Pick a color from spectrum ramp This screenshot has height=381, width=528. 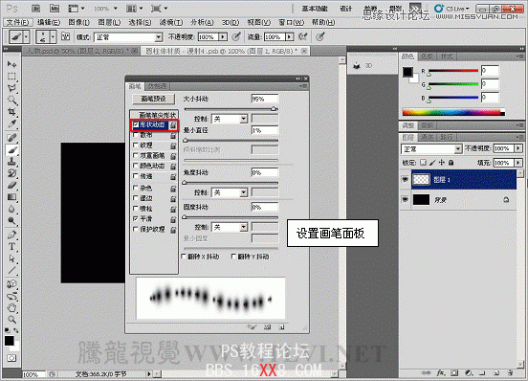click(453, 113)
